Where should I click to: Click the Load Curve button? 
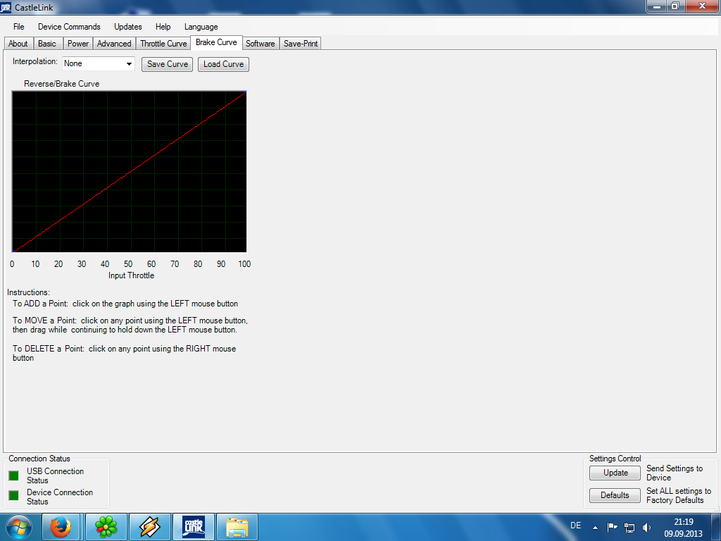point(223,64)
